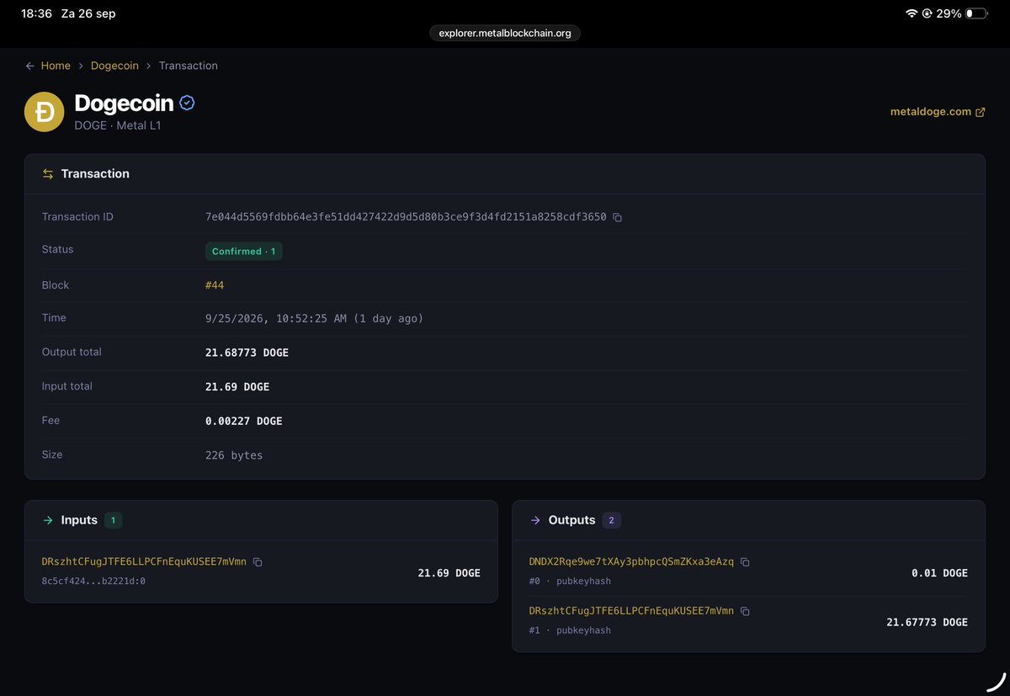Viewport: 1010px width, 696px height.
Task: Click the input amount 21.69 DOGE
Action: coord(449,573)
